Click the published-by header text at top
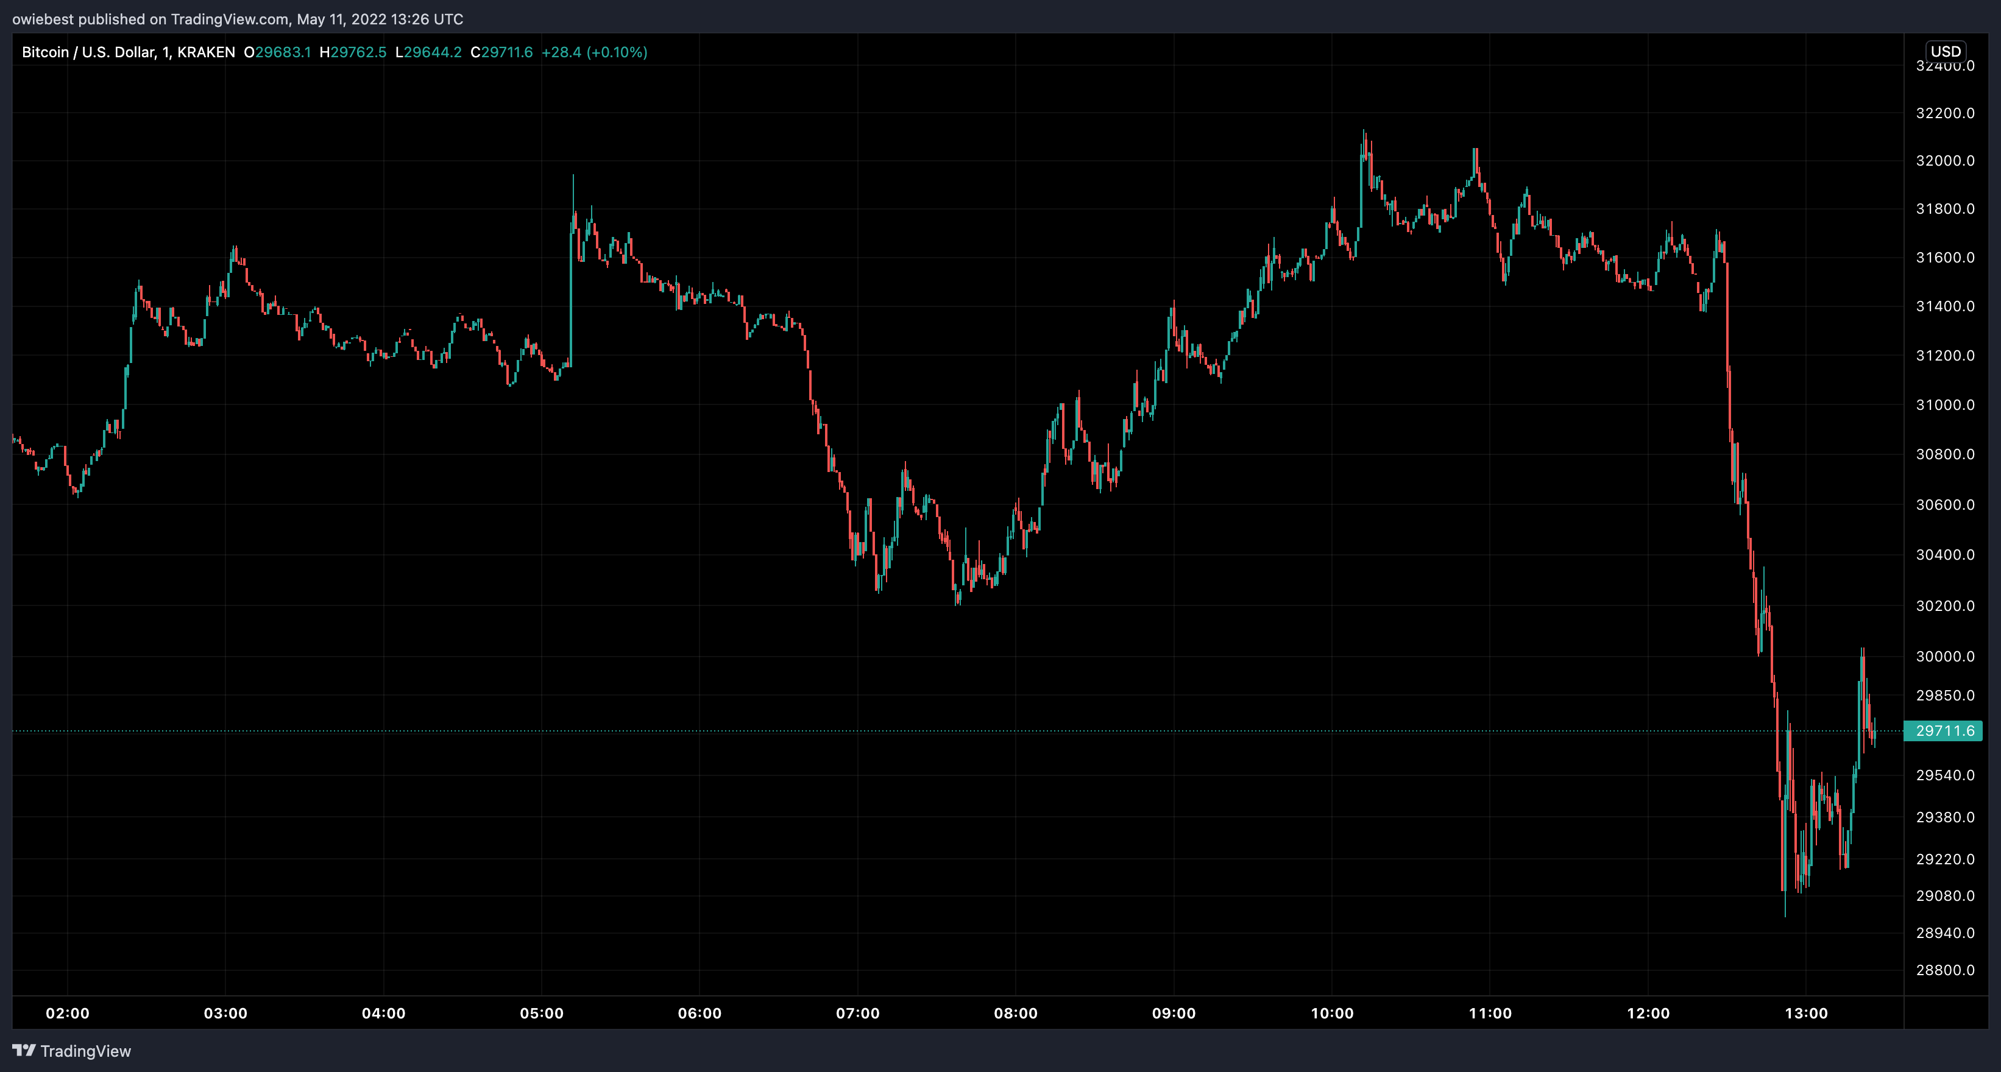 238,19
